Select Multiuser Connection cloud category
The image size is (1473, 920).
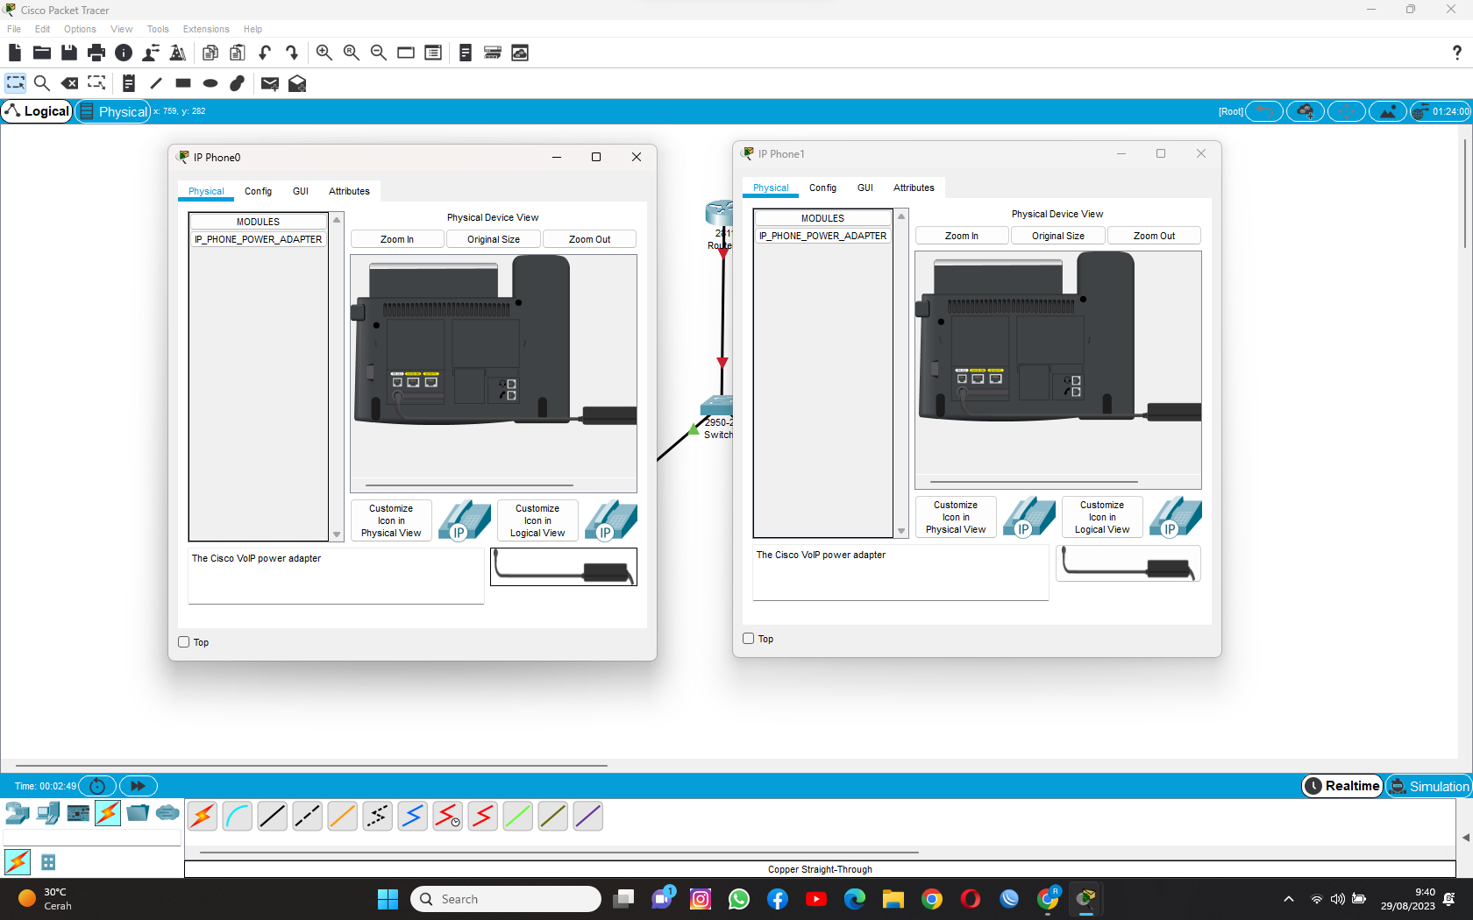click(167, 814)
